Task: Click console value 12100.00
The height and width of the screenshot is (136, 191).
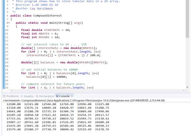Action: pyautogui.click(x=14, y=104)
